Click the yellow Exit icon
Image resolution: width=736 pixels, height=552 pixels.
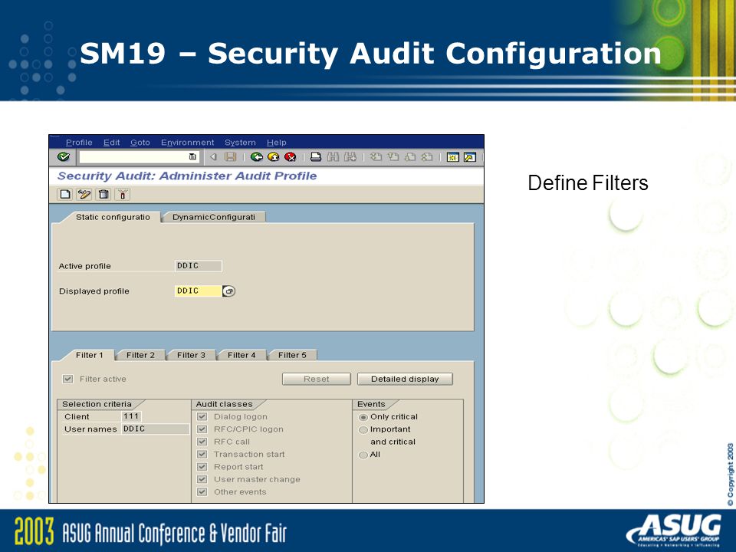point(273,156)
